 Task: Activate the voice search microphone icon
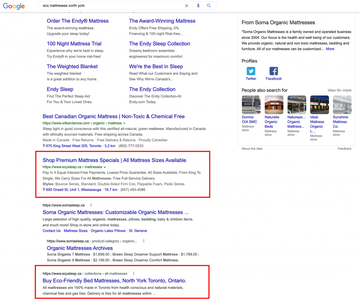[198, 6]
